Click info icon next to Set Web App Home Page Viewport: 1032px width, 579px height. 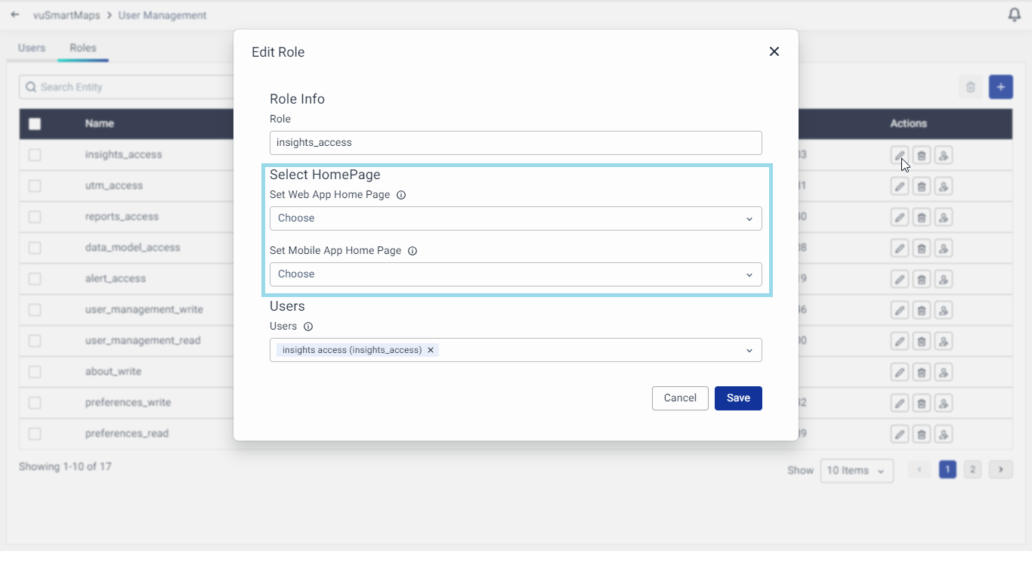pyautogui.click(x=401, y=195)
